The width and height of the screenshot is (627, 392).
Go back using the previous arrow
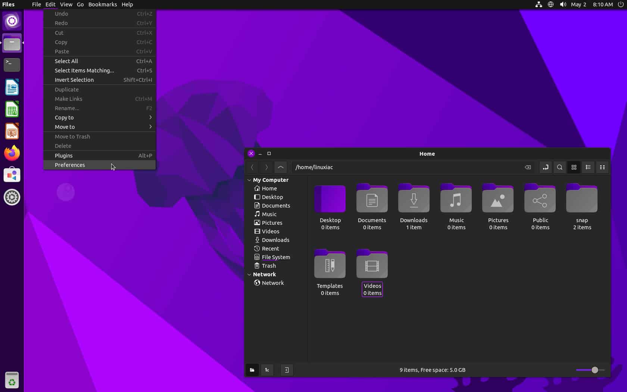click(x=252, y=167)
